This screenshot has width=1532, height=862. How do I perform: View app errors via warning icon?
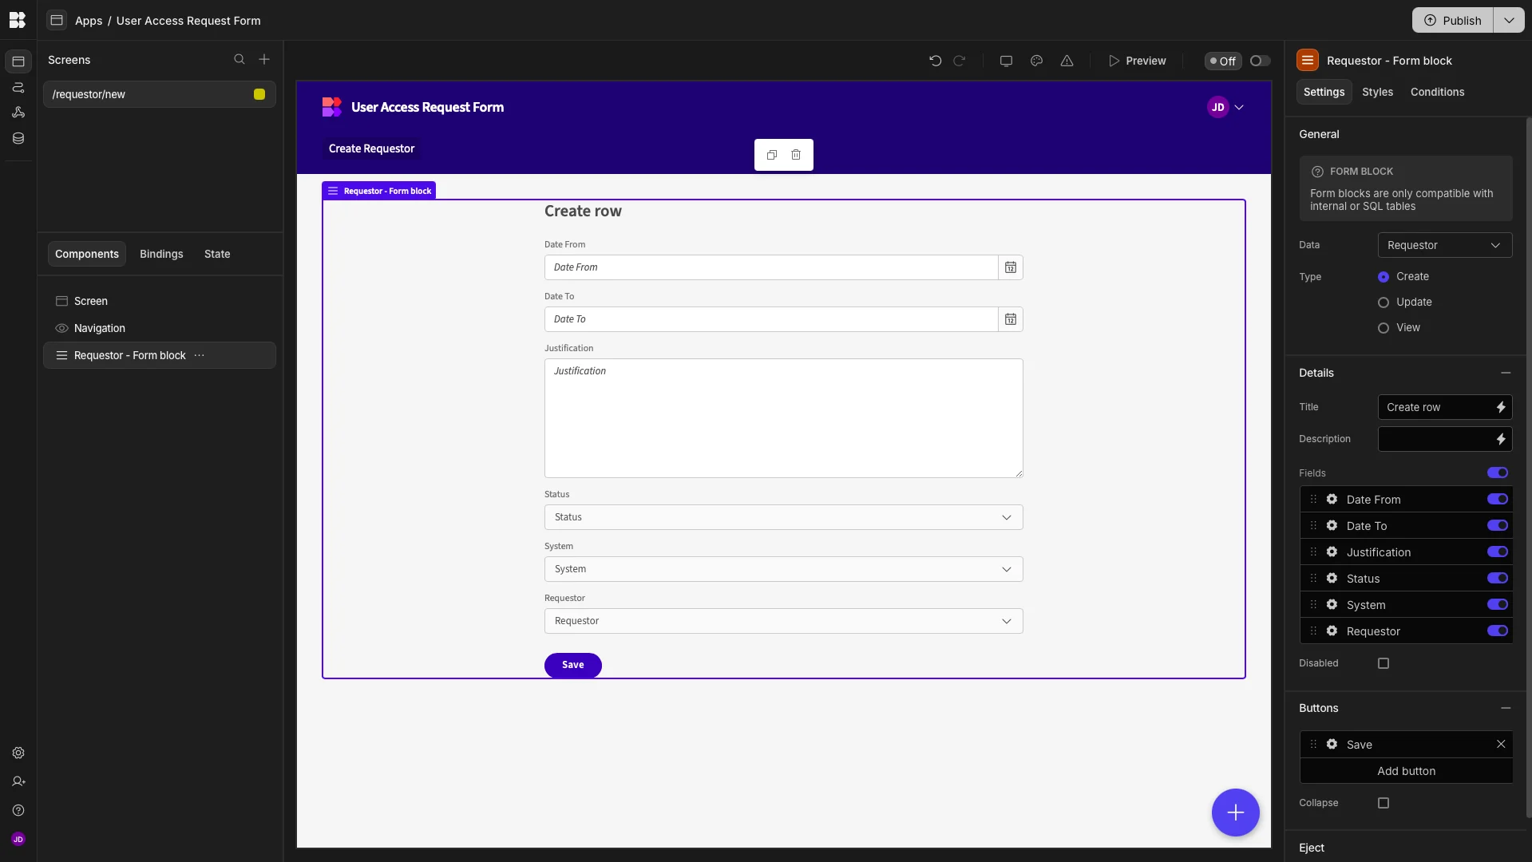tap(1067, 61)
